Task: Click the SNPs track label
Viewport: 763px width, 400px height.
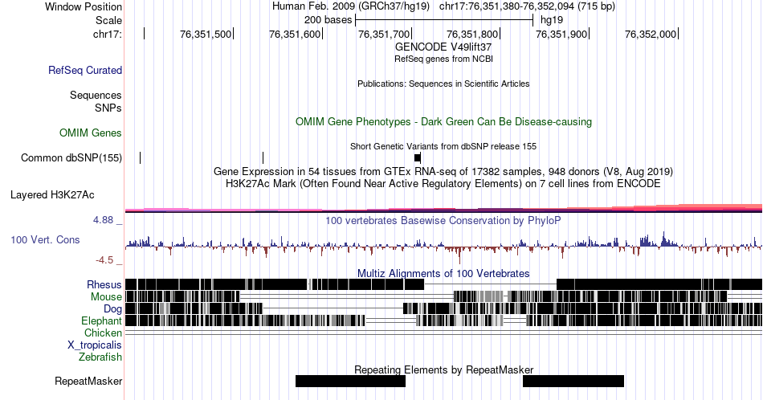Action: (108, 108)
